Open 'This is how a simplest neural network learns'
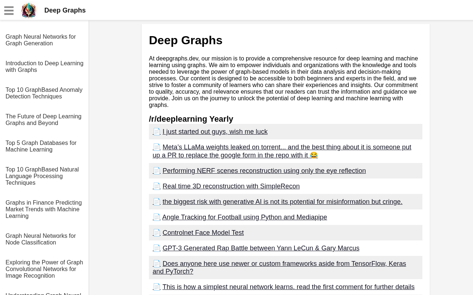Viewport: 473px width, 295px height. click(x=288, y=287)
